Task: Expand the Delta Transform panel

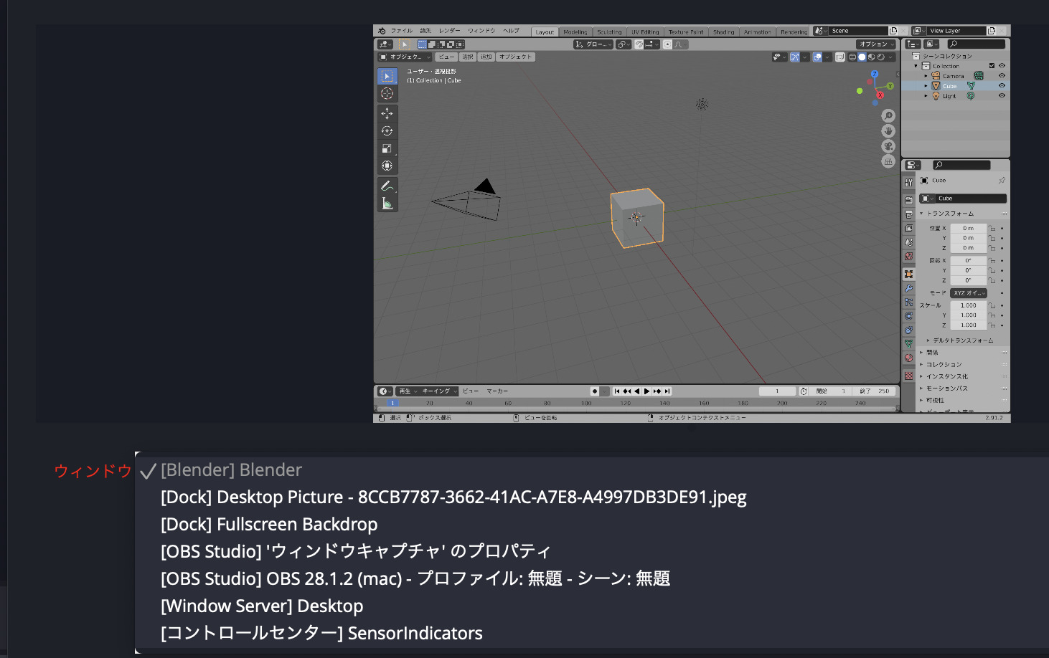Action: (x=964, y=340)
